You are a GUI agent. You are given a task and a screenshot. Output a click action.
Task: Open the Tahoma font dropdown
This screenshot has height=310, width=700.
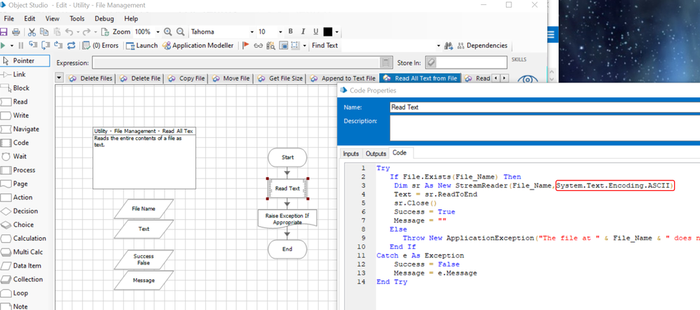pos(252,32)
